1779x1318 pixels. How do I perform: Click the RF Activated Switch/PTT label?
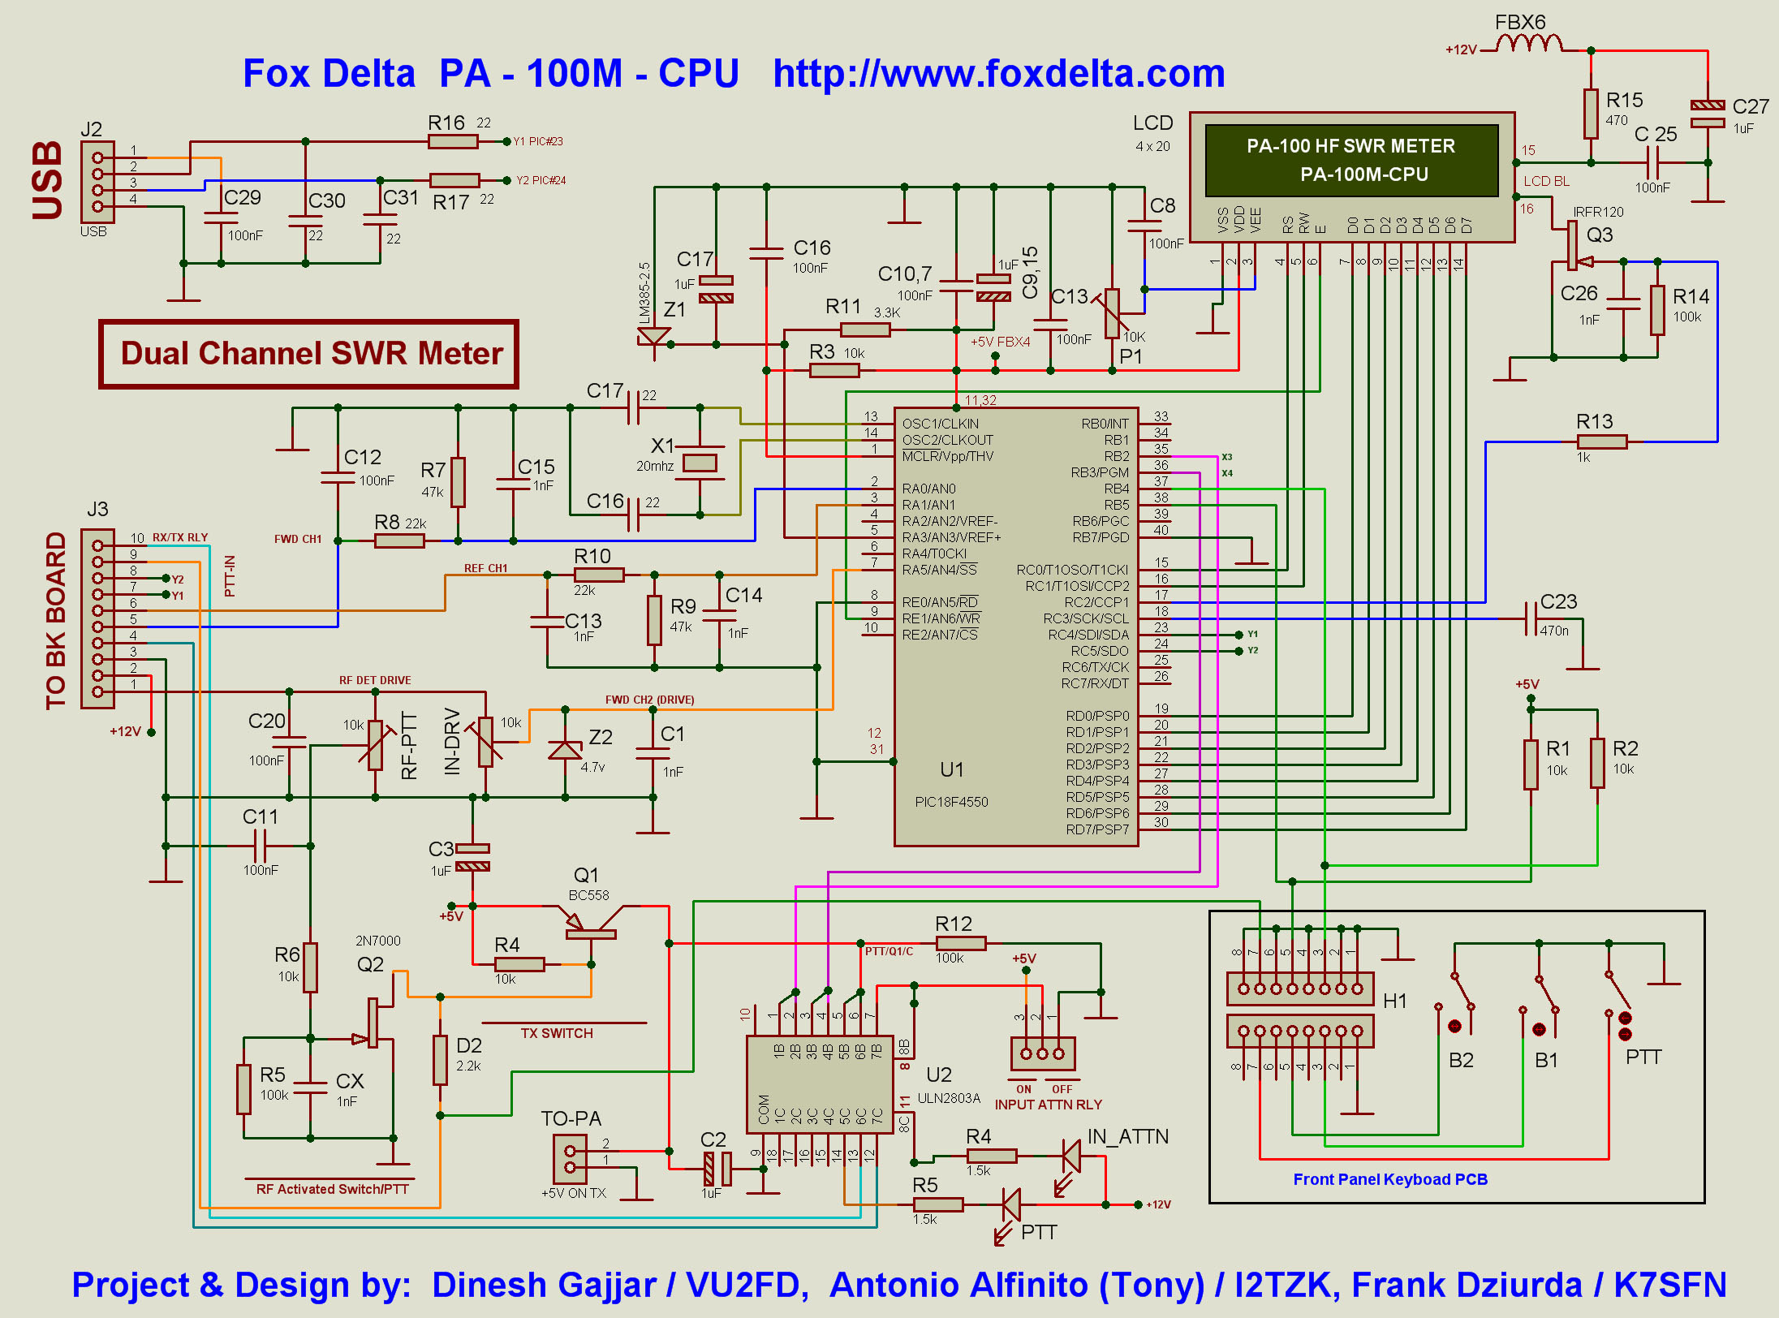(x=332, y=1189)
